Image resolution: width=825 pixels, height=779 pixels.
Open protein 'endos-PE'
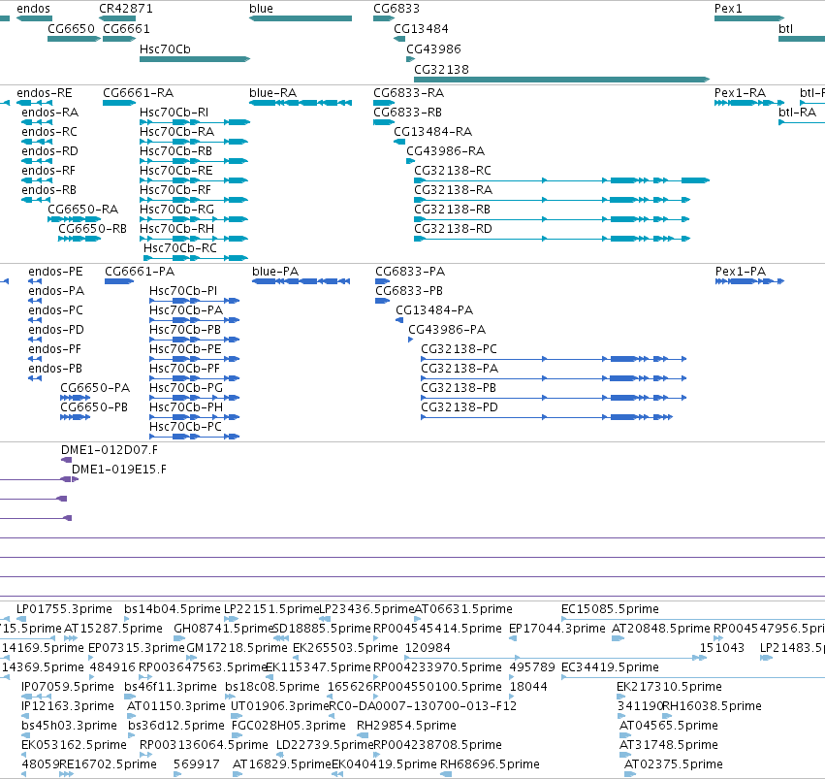55,272
